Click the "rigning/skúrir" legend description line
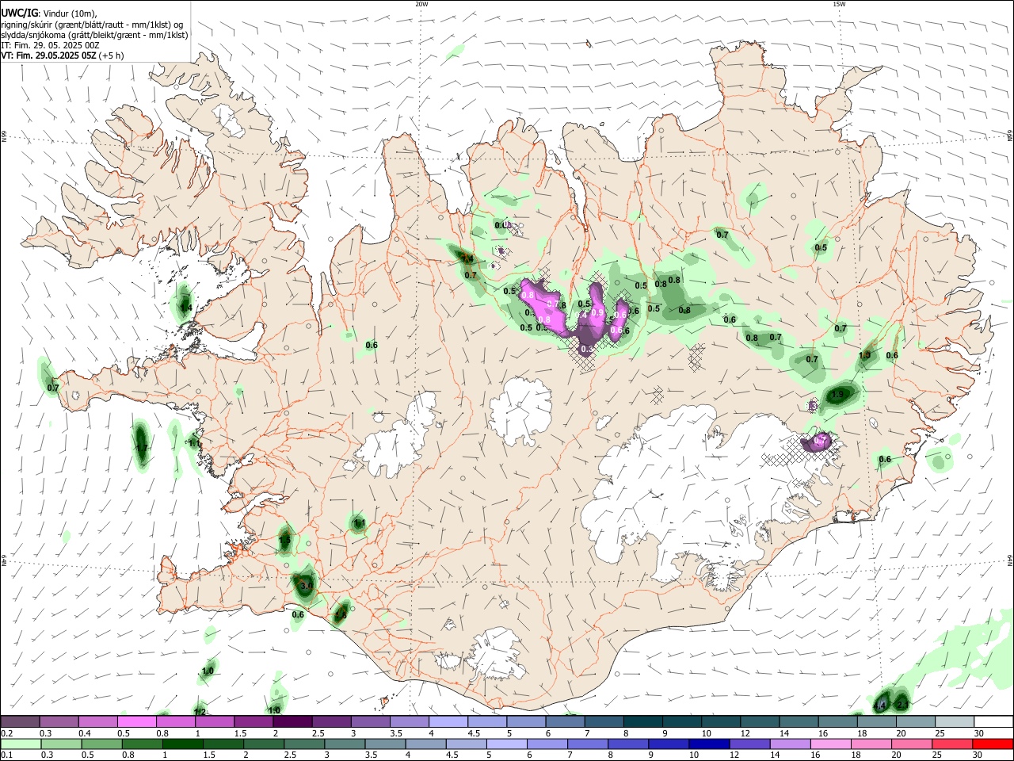Viewport: 1014px width, 761px height. pos(92,25)
